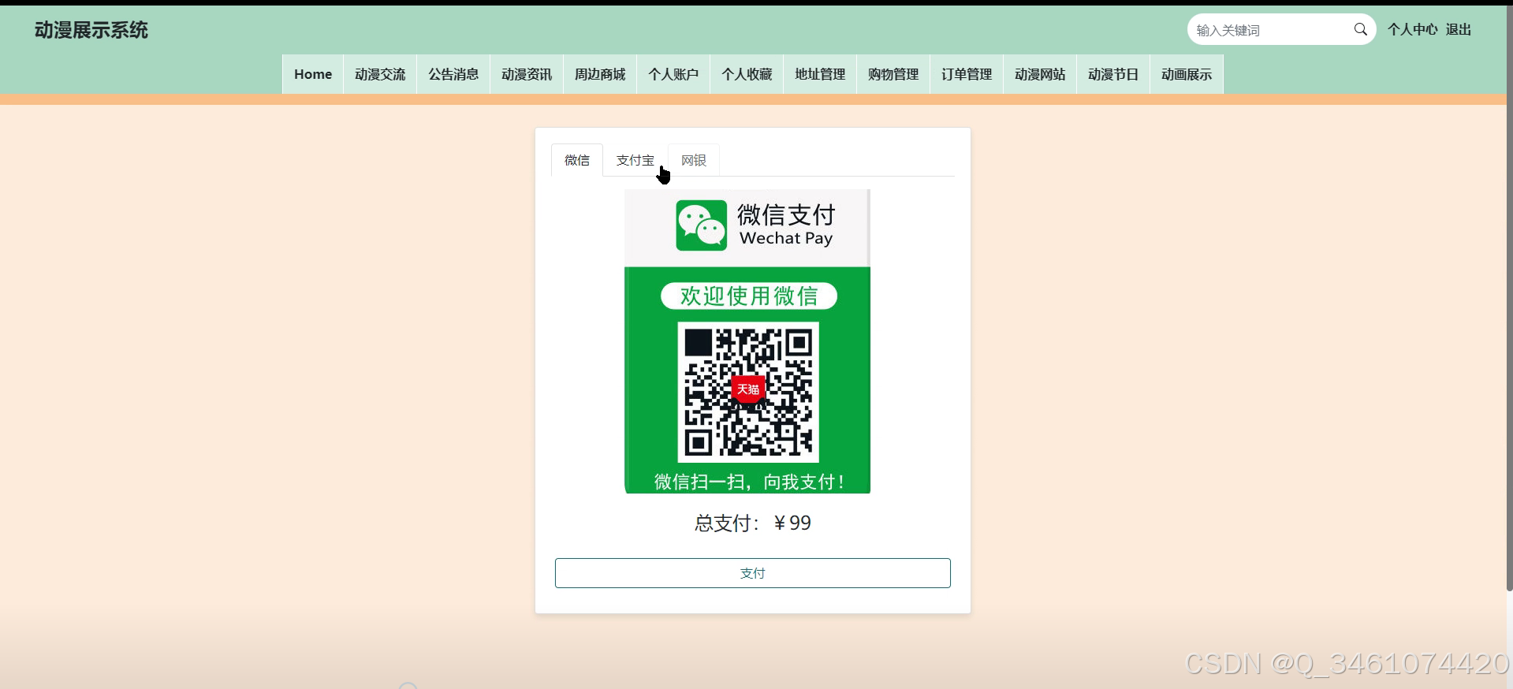Open 公告消息 menu item

(x=453, y=74)
